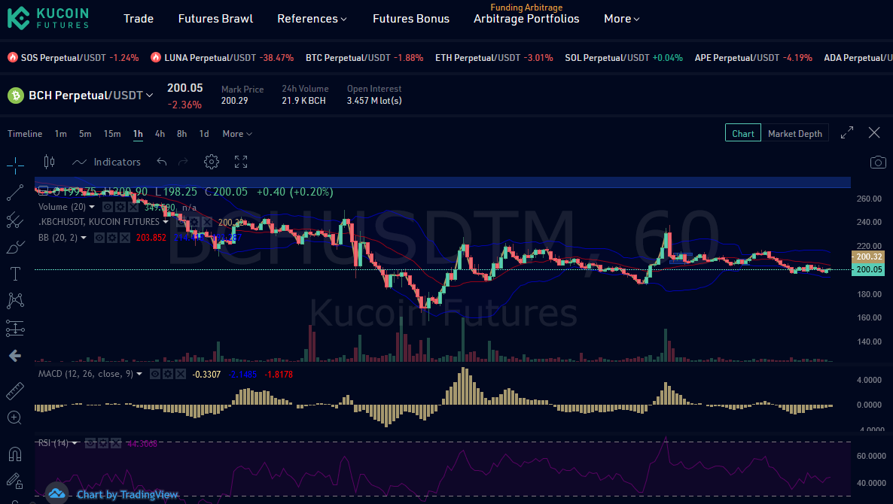Viewport: 893px width, 504px height.
Task: Select the crosshair cursor tool
Action: click(x=15, y=165)
